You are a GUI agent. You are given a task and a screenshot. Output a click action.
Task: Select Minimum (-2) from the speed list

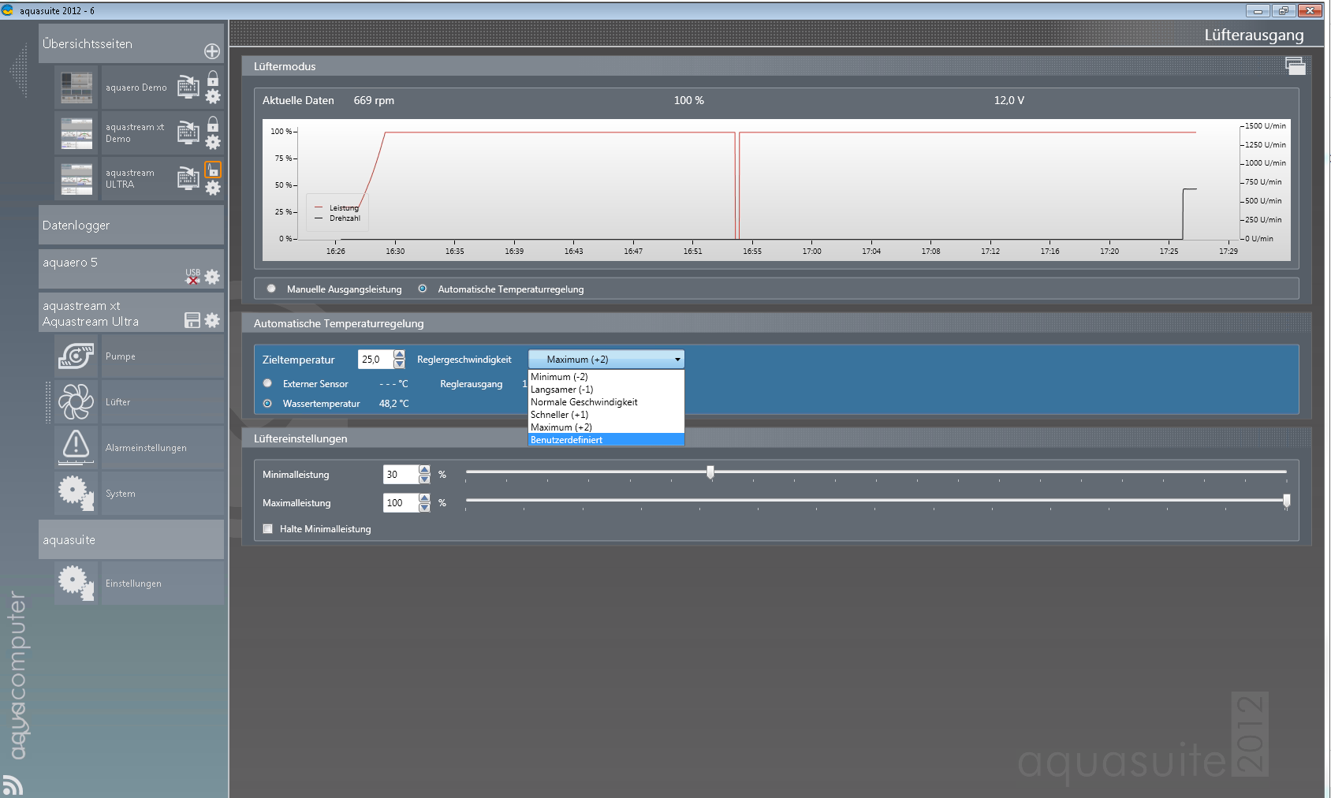click(x=606, y=377)
